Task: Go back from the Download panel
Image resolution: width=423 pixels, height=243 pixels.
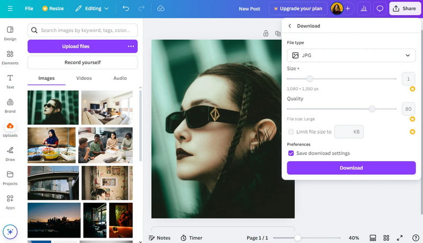Action: [290, 26]
